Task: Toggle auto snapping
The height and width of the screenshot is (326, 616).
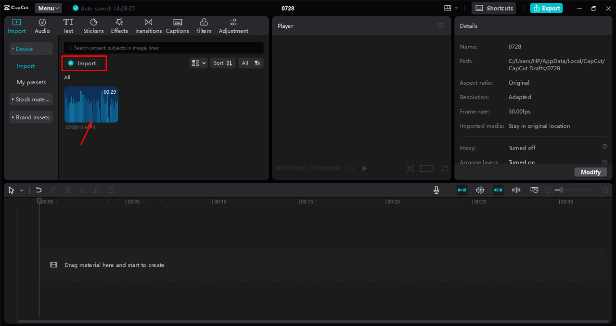Action: (x=480, y=190)
